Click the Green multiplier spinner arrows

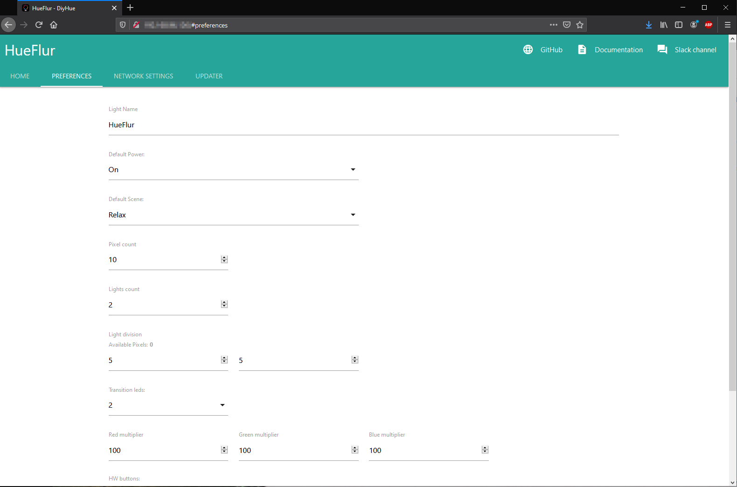click(x=355, y=450)
